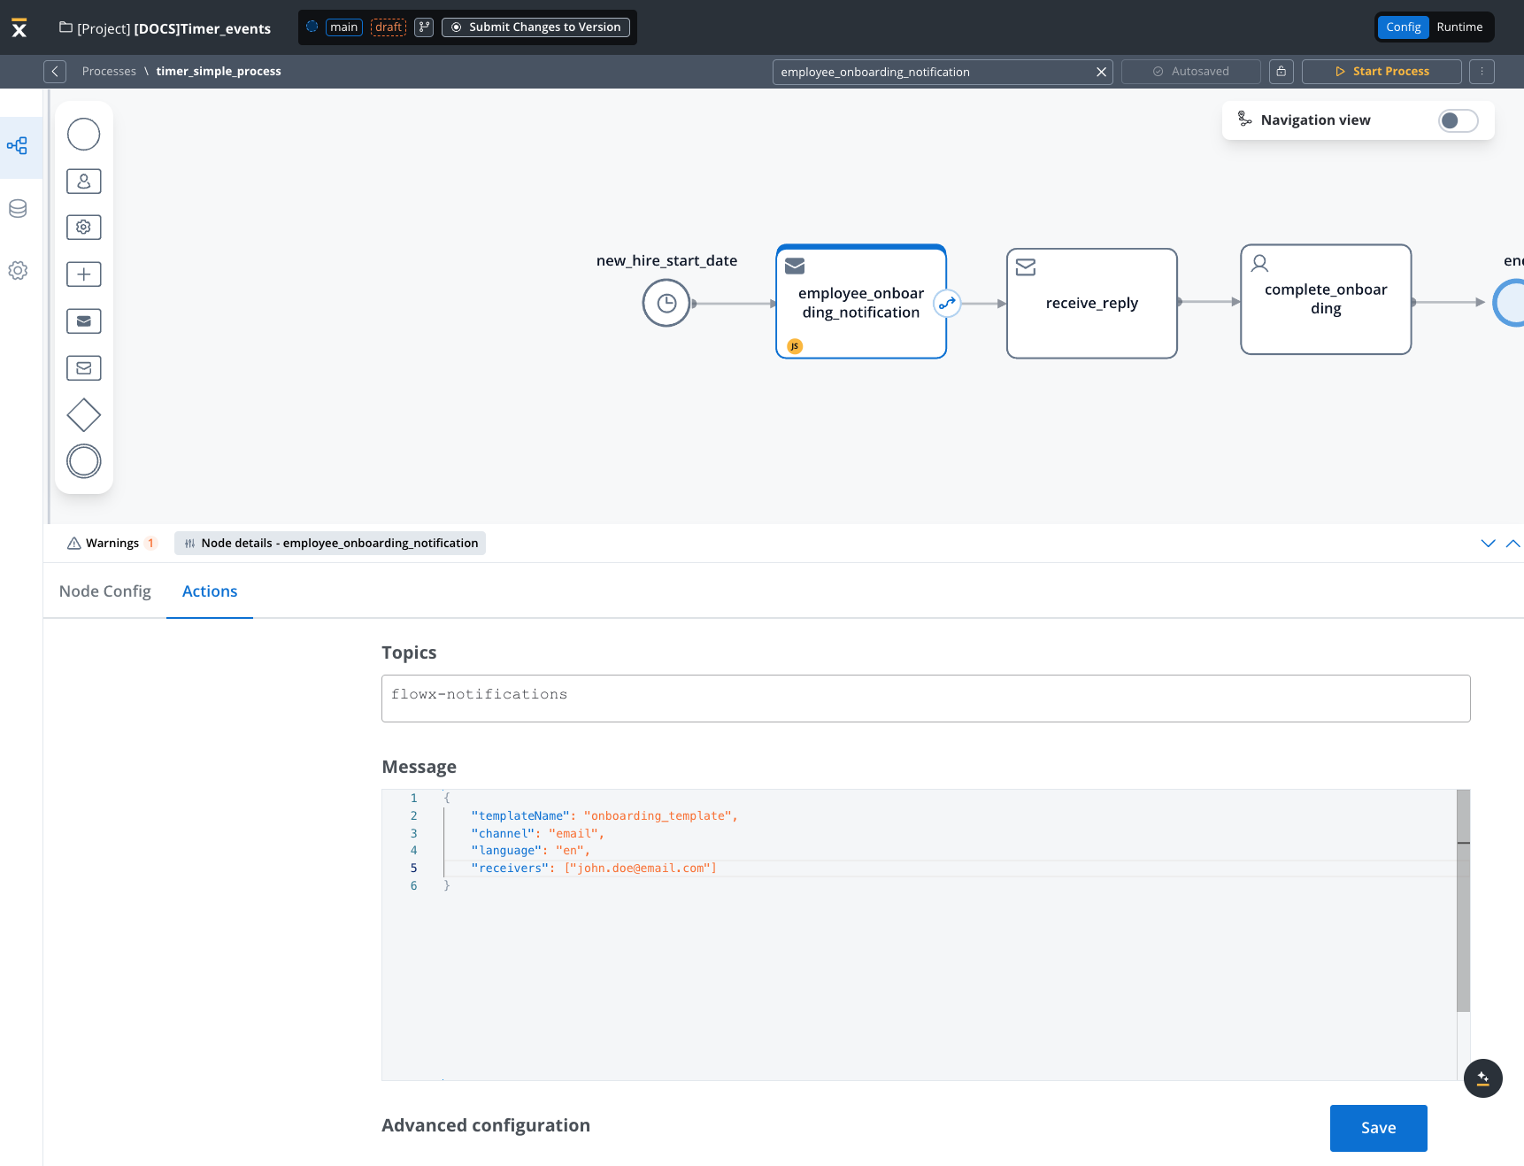Click the AI assistant sparkle button
Screen dimensions: 1524x1166
1483,1078
